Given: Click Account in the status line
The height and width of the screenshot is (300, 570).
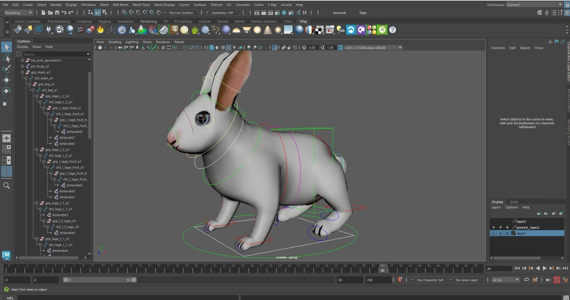Looking at the screenshot, I should [339, 13].
